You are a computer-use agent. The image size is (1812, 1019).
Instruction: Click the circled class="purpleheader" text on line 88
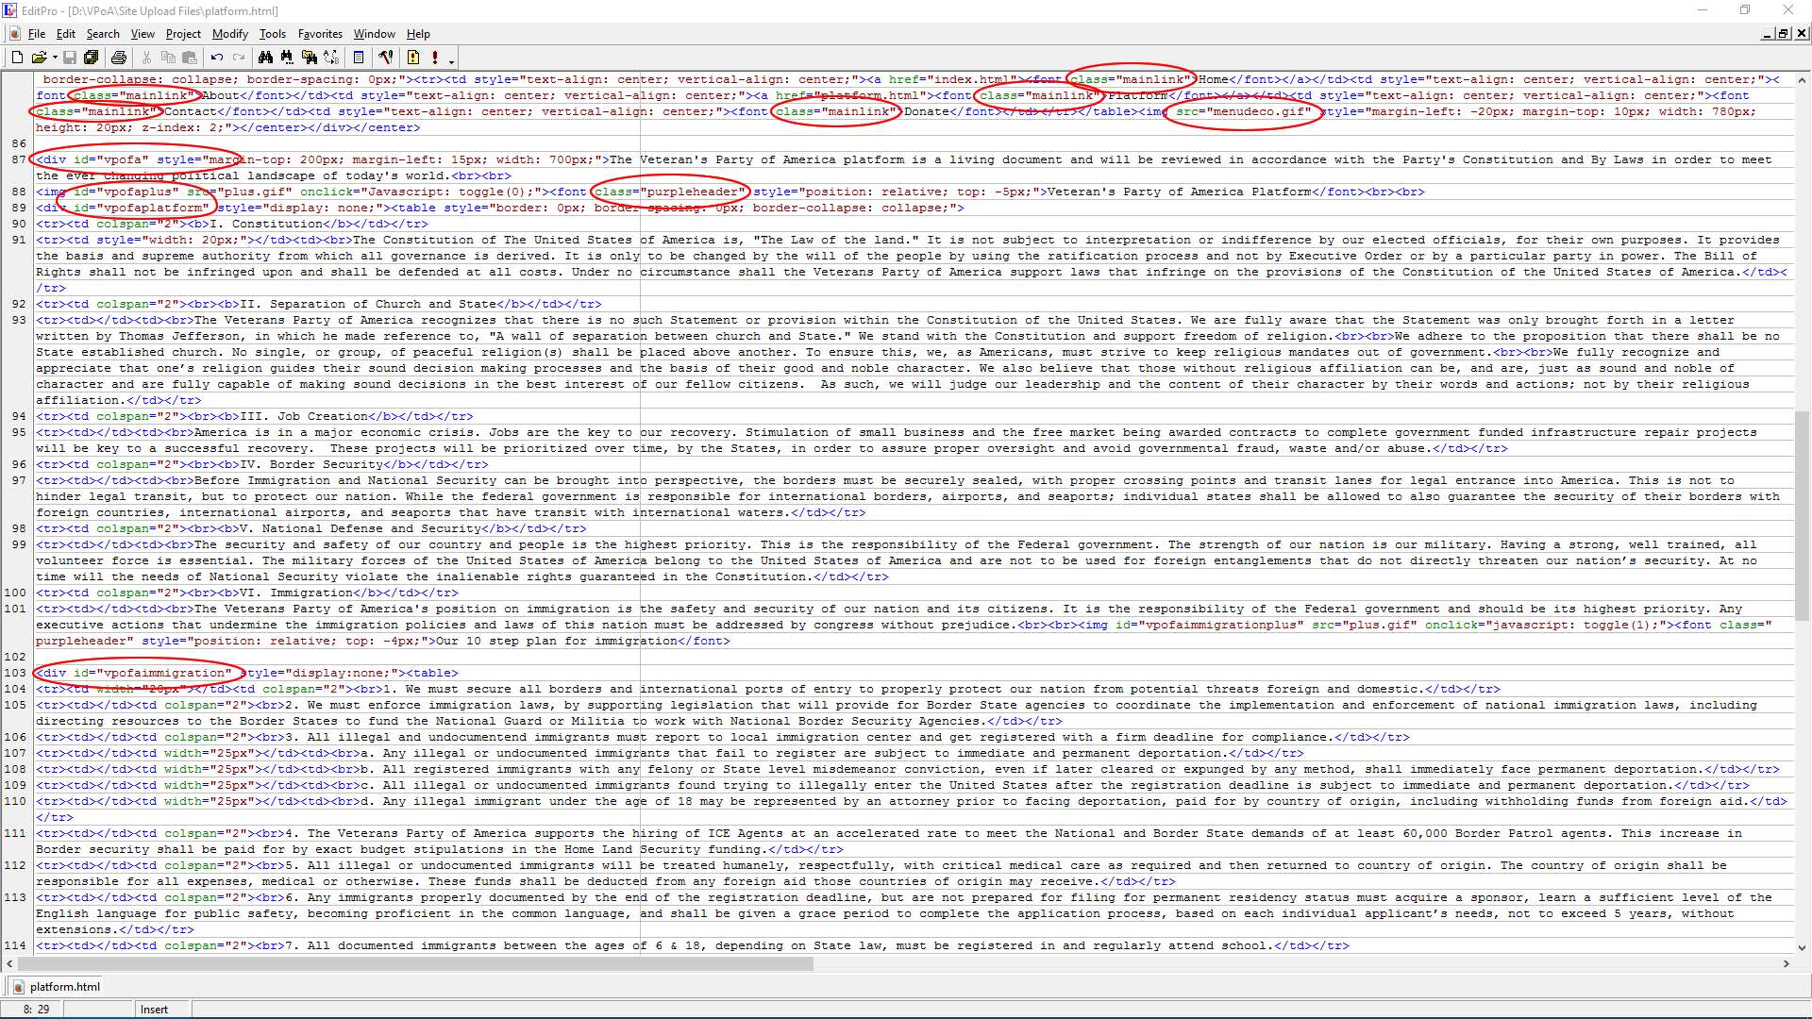(670, 192)
